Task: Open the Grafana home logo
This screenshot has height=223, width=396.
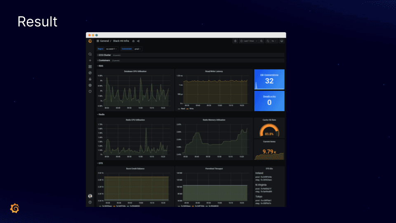Action: coord(90,41)
